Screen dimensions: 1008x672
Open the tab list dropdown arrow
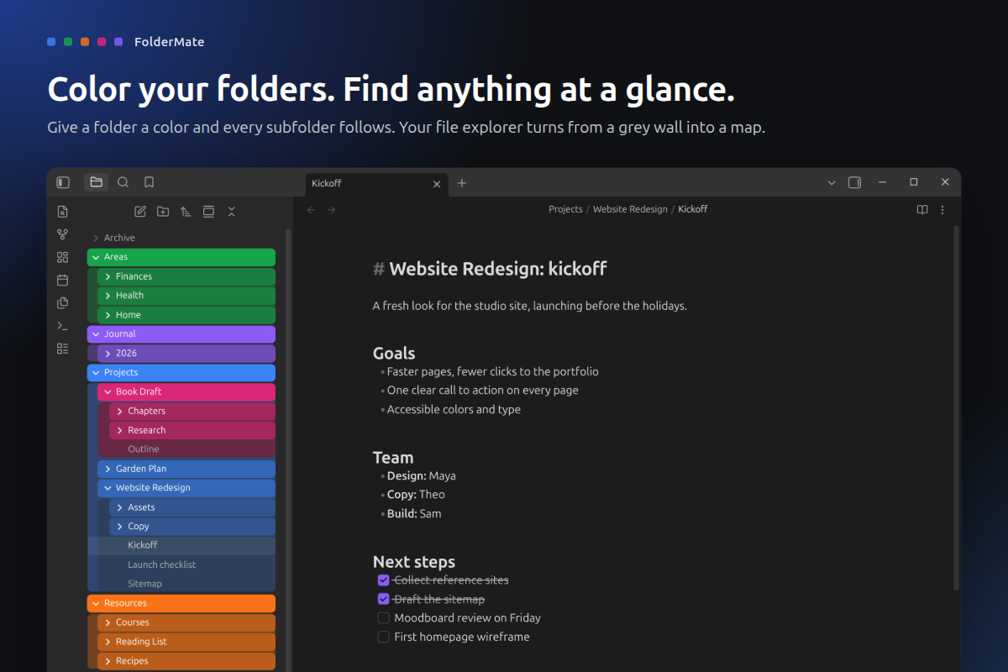[x=832, y=182]
